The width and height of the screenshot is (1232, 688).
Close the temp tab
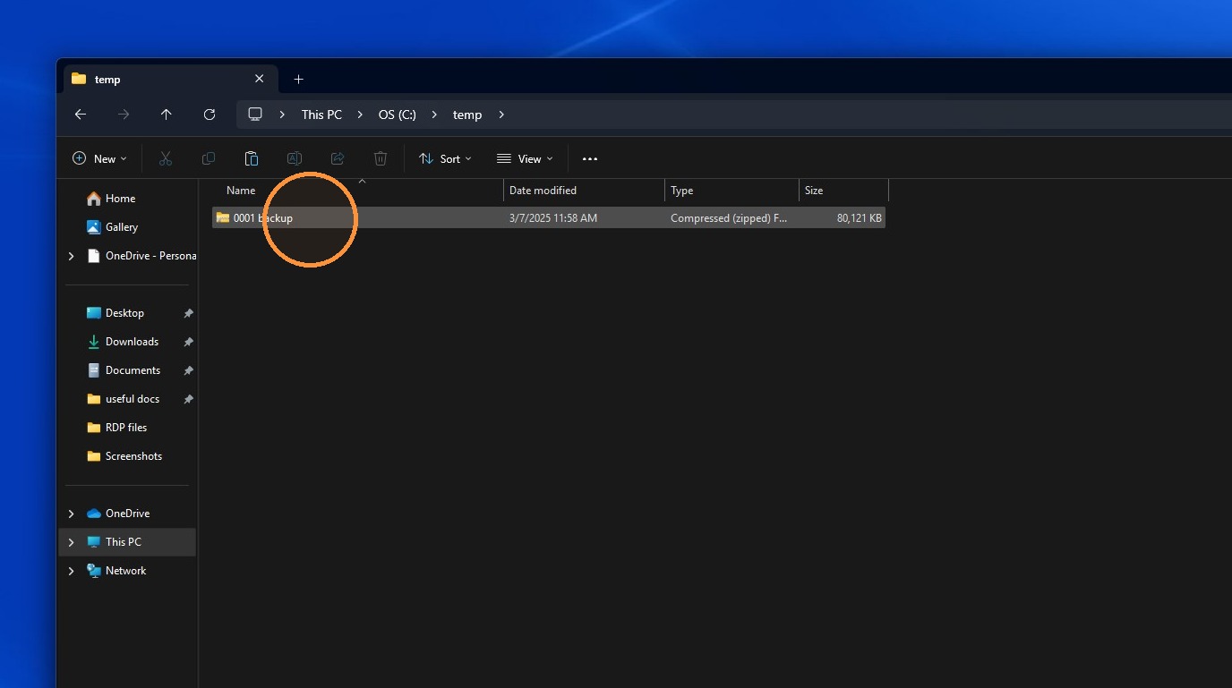260,79
